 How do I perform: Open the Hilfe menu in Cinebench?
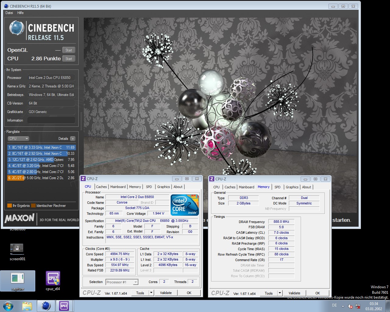(x=20, y=13)
